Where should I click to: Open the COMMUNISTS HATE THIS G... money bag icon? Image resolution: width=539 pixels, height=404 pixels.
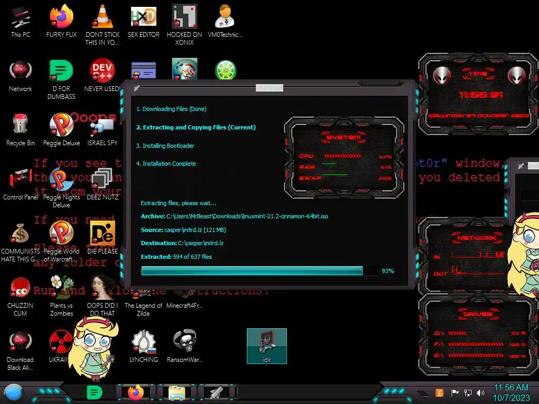pos(21,243)
